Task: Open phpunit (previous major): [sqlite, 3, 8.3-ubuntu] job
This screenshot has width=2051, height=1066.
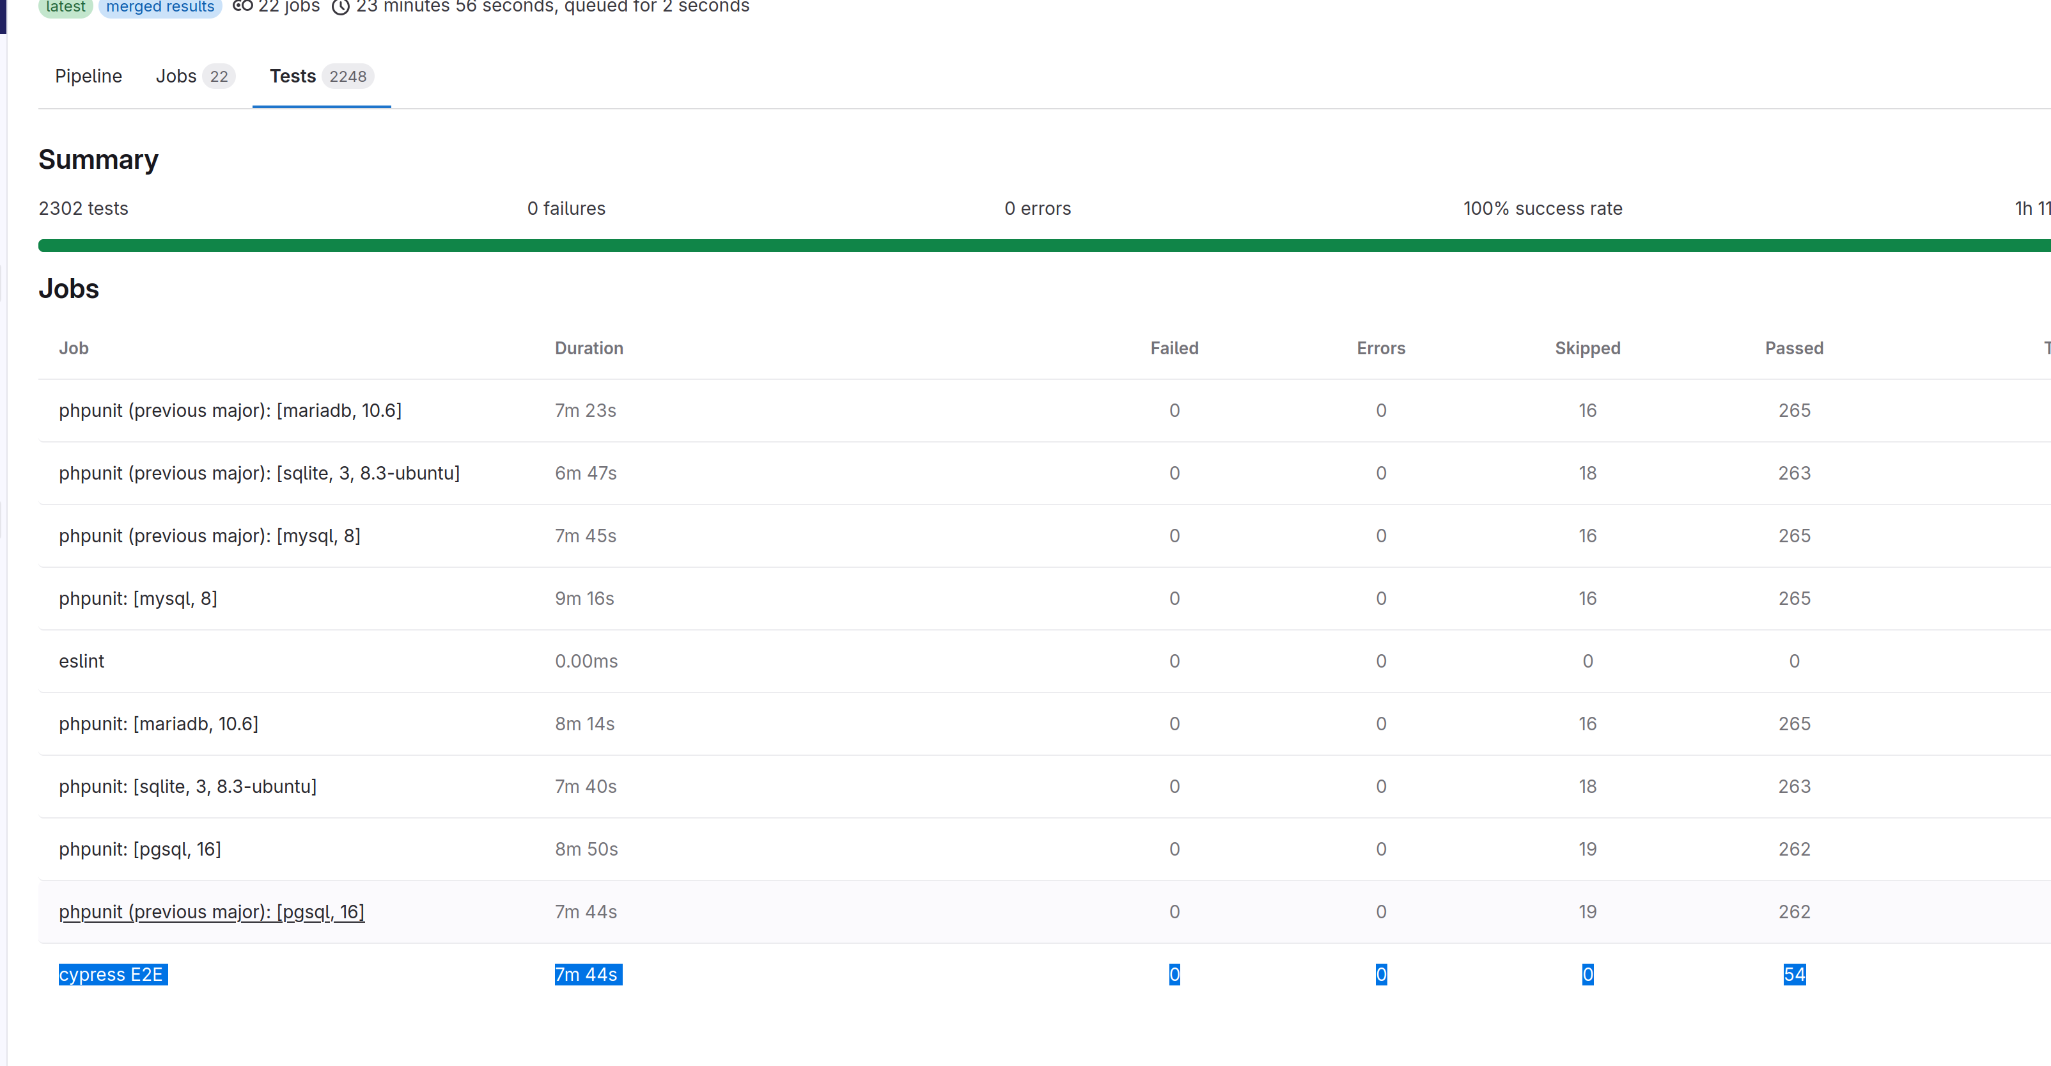Action: pyautogui.click(x=259, y=474)
